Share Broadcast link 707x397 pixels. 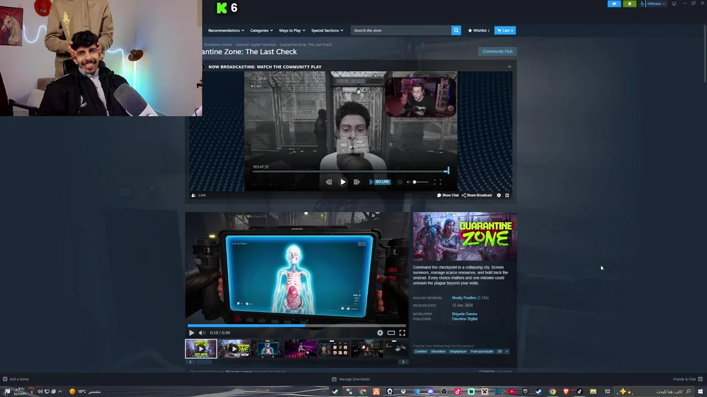click(x=477, y=195)
